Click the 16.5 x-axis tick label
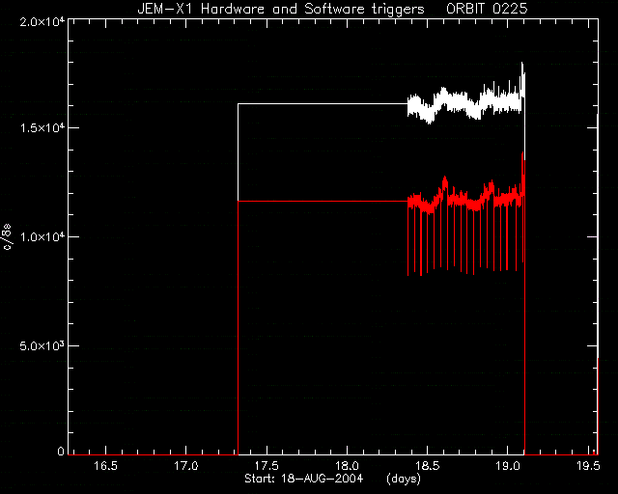Image resolution: width=618 pixels, height=494 pixels. tap(105, 466)
